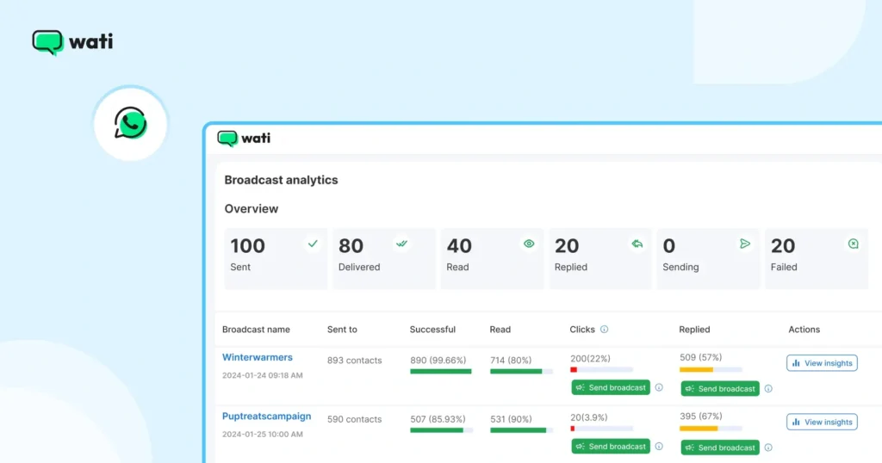Open the Winterwarmers broadcast link

coord(257,357)
